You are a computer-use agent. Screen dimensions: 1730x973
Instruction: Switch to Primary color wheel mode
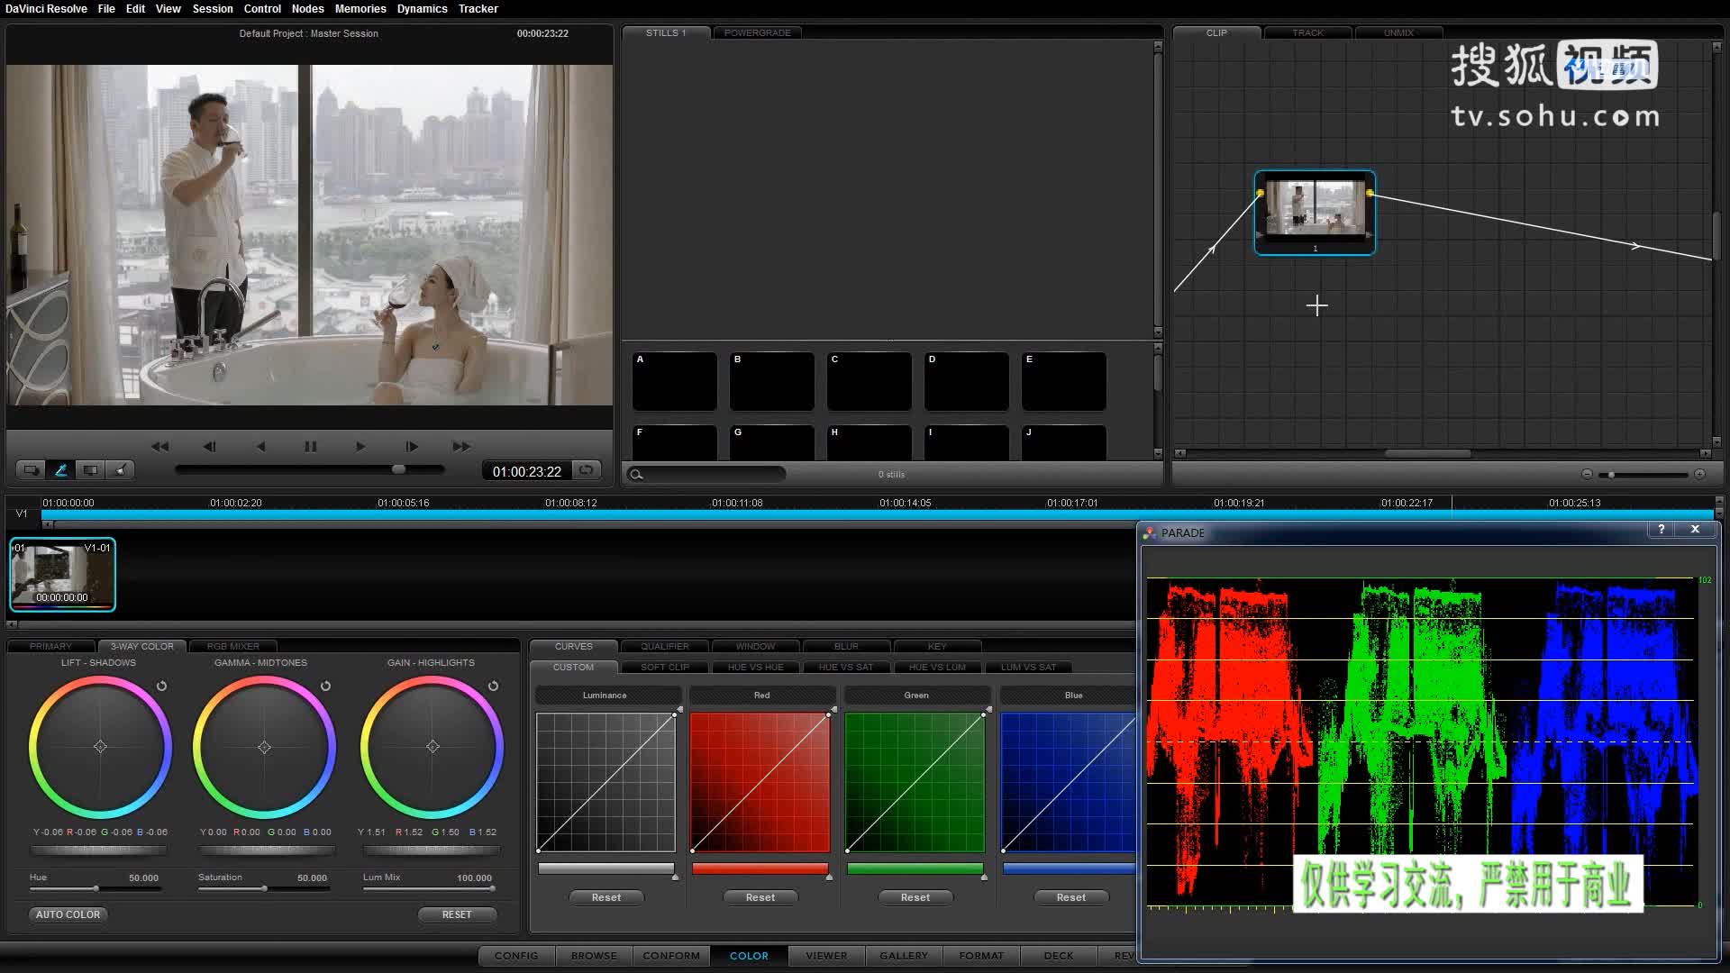pos(50,645)
